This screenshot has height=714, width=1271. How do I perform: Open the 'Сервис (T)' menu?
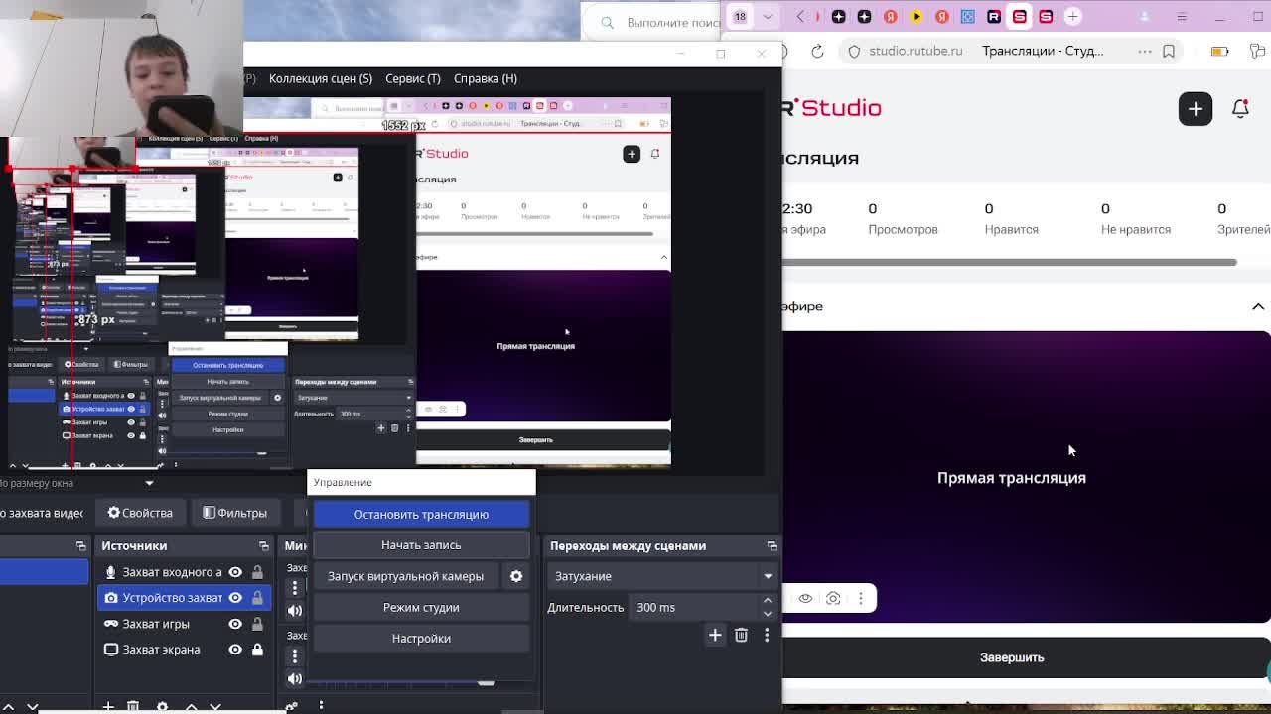412,78
